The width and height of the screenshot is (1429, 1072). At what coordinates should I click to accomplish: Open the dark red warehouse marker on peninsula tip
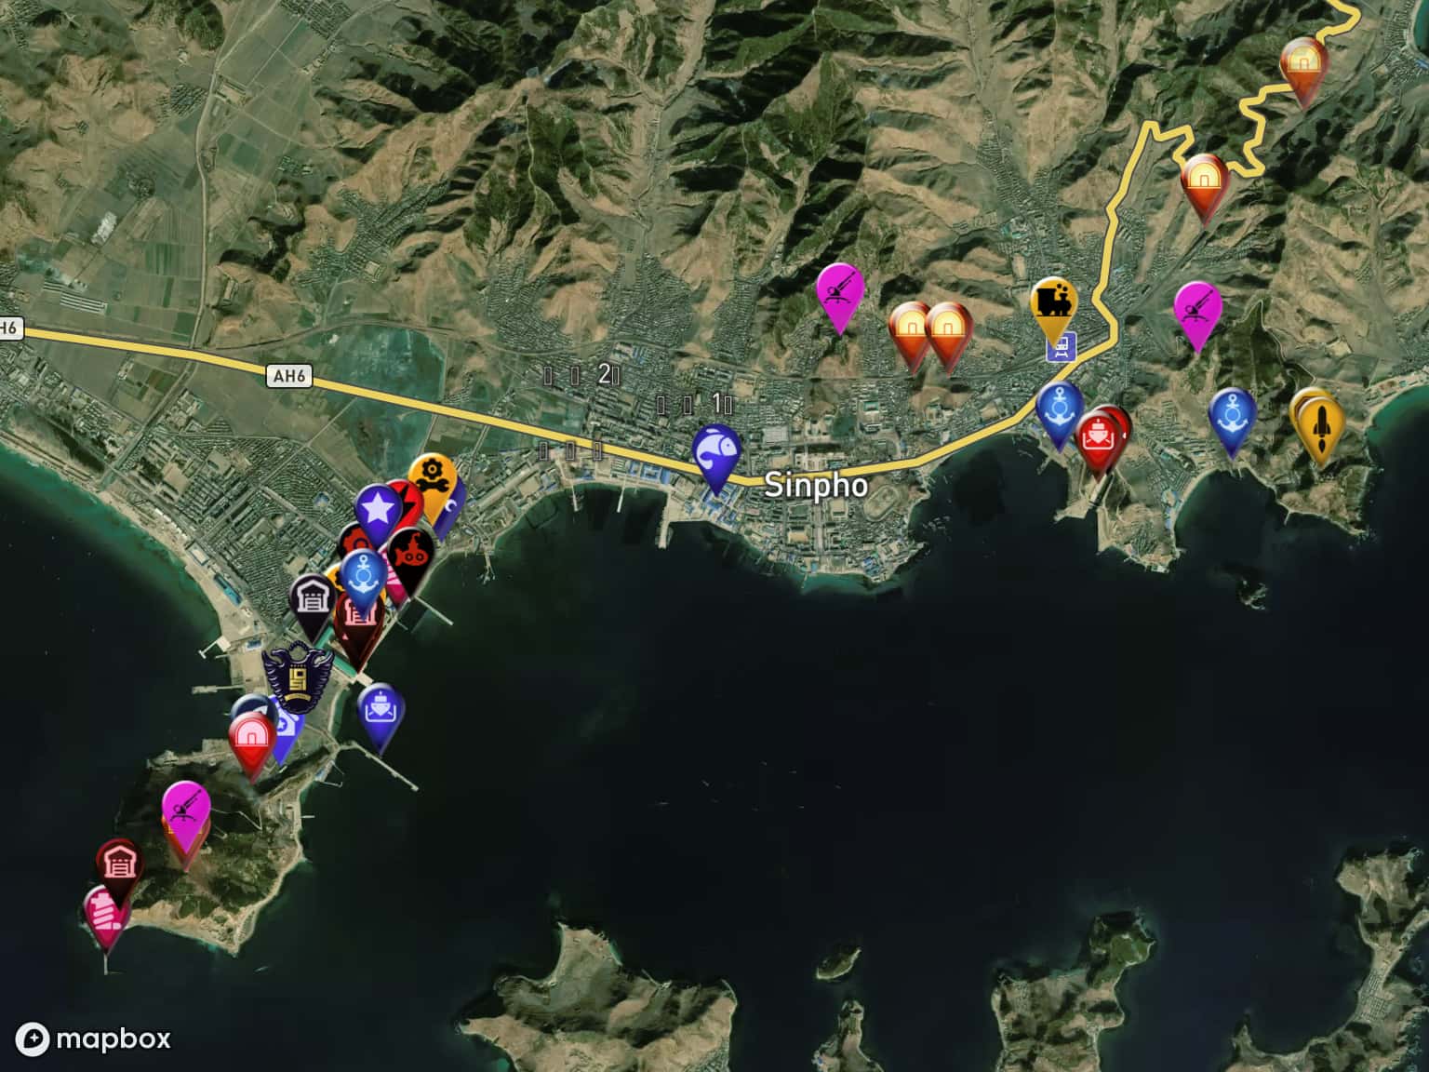[119, 865]
